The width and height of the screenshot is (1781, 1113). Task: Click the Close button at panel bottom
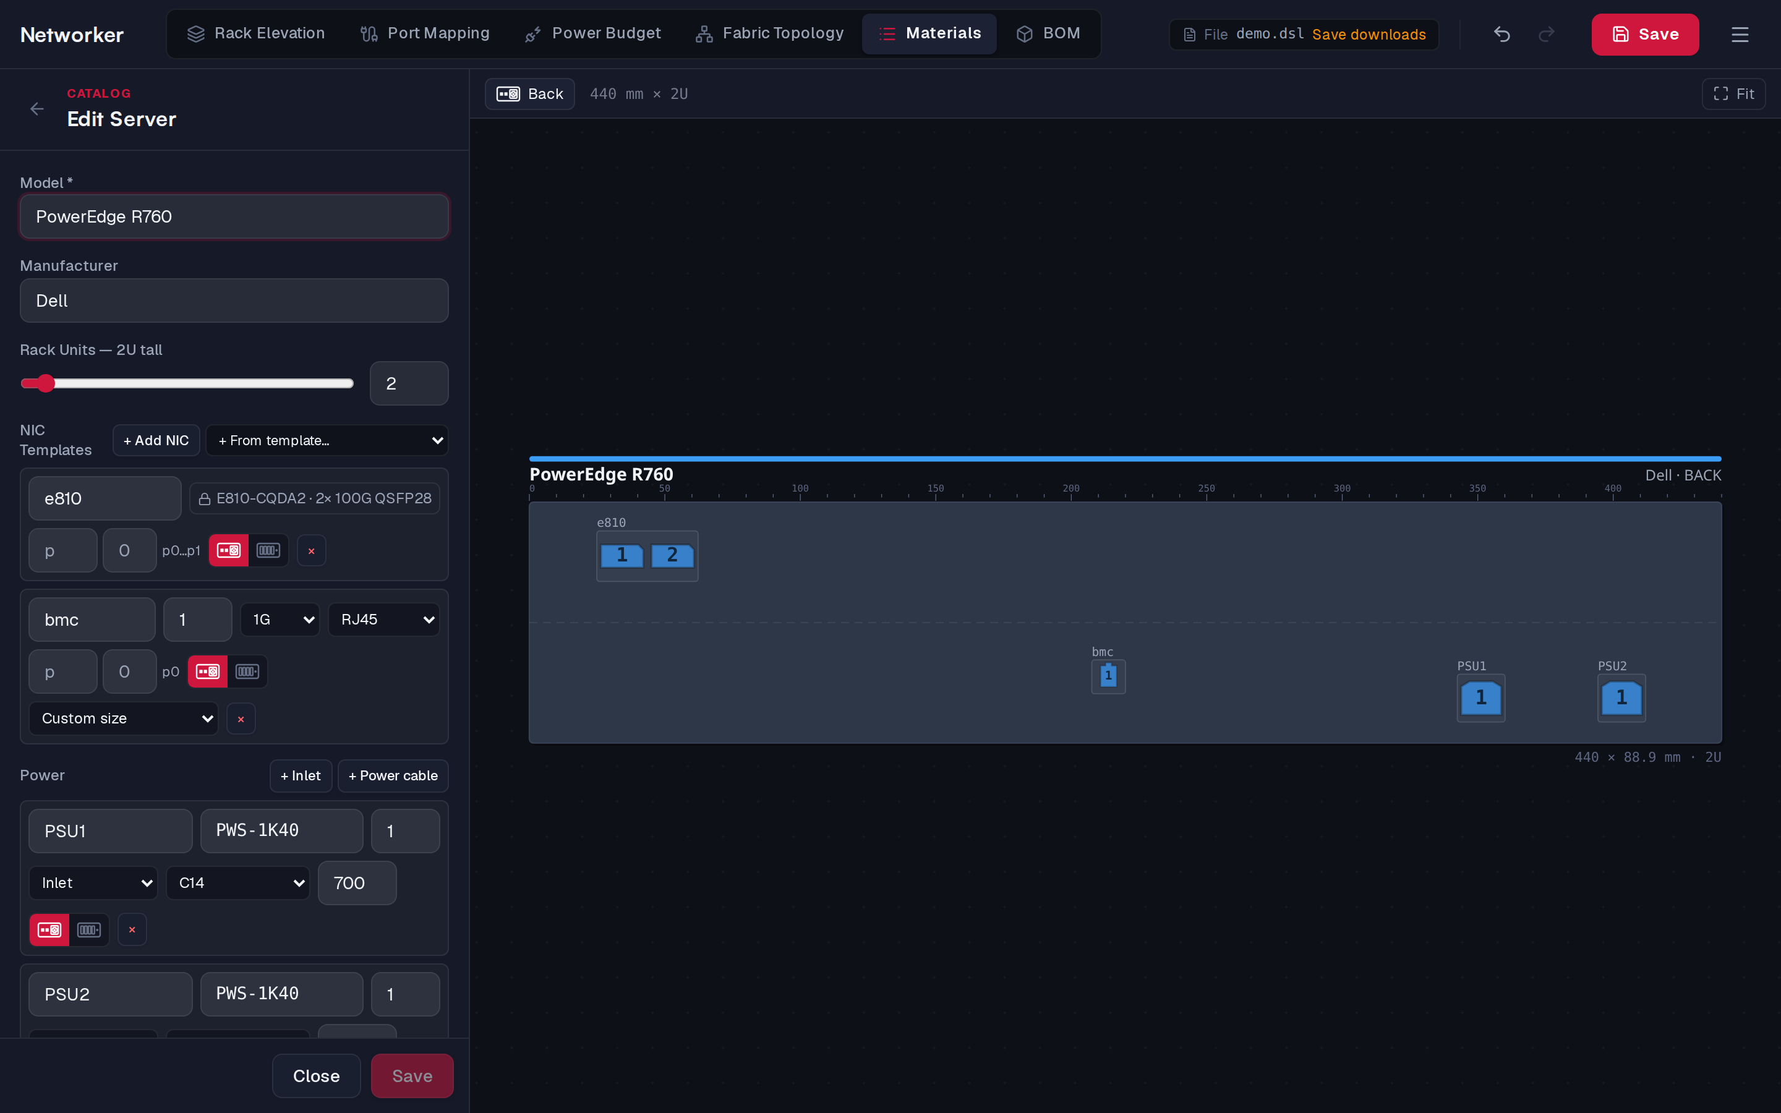click(317, 1075)
